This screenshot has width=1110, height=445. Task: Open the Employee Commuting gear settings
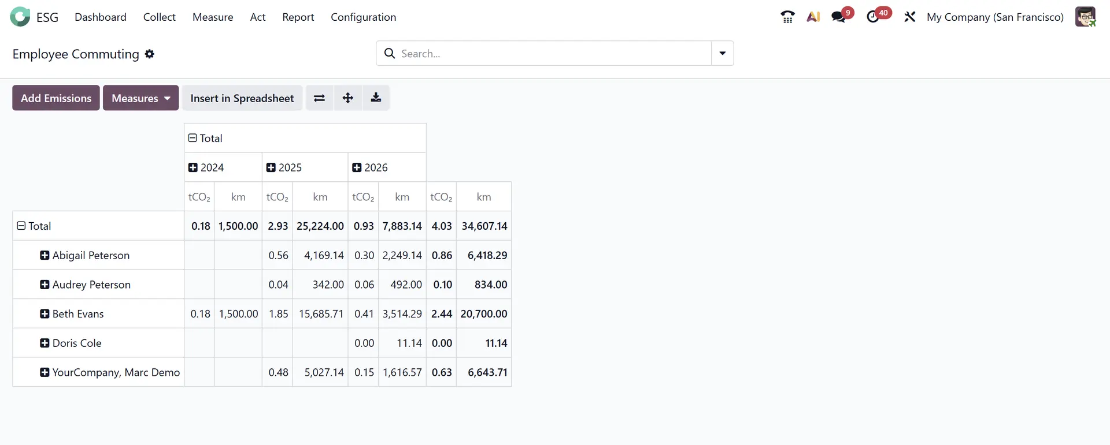pos(150,54)
